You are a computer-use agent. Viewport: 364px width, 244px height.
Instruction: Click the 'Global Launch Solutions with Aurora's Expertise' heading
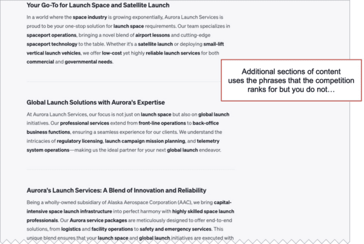[x=96, y=102]
